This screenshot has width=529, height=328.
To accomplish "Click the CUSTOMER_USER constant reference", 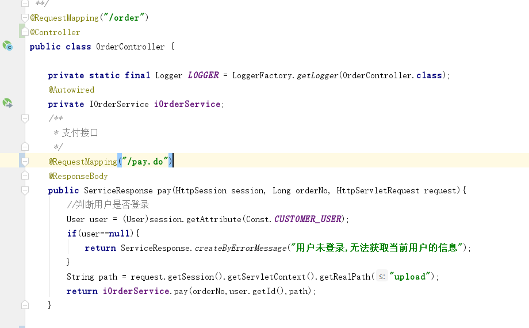I will tap(308, 219).
